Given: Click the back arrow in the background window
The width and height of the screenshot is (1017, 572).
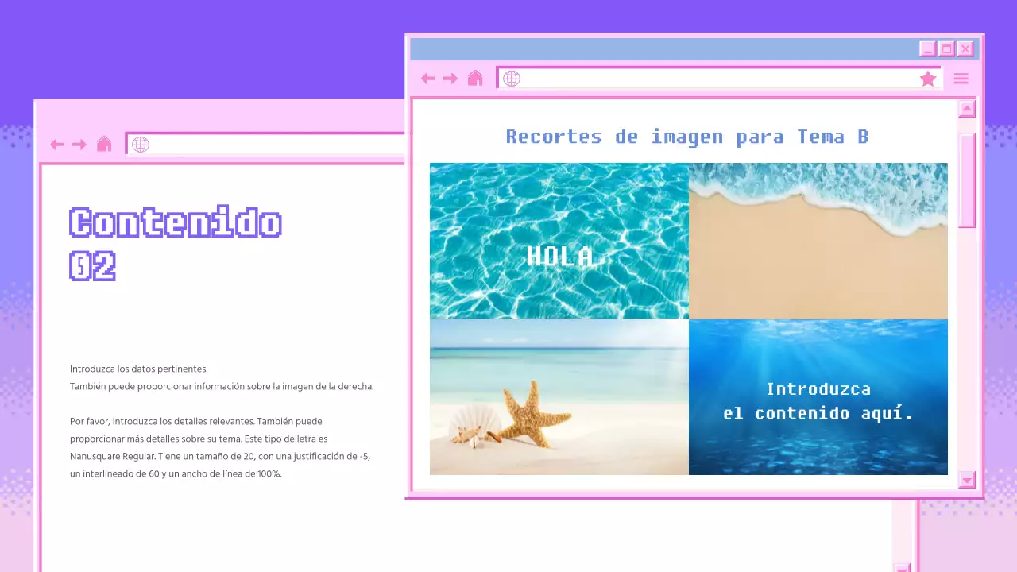Looking at the screenshot, I should point(57,145).
